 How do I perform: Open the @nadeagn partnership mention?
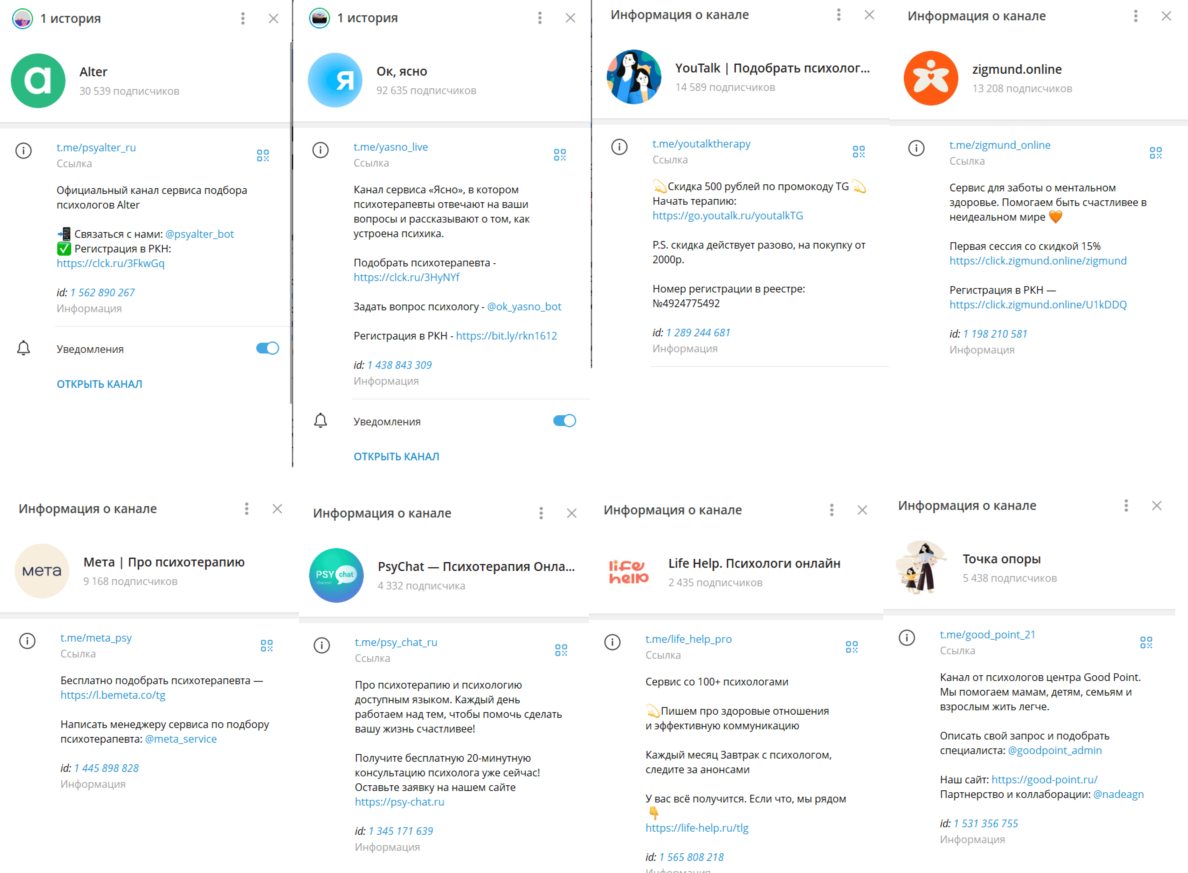(x=1118, y=794)
